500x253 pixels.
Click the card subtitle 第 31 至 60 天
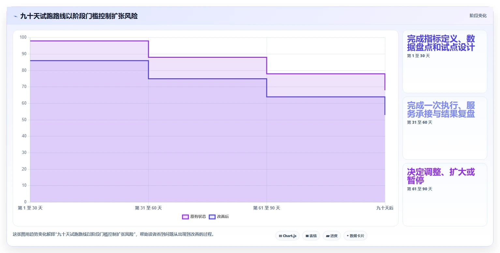click(x=419, y=122)
